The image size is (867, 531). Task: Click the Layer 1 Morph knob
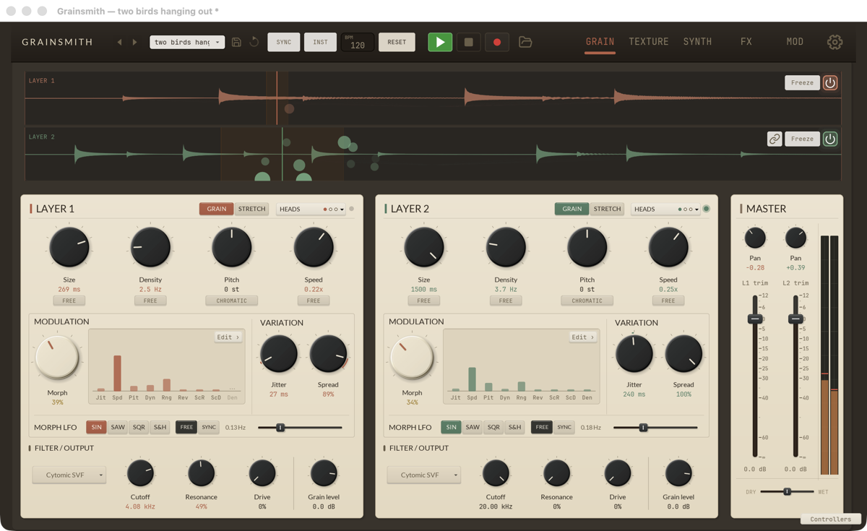click(57, 358)
